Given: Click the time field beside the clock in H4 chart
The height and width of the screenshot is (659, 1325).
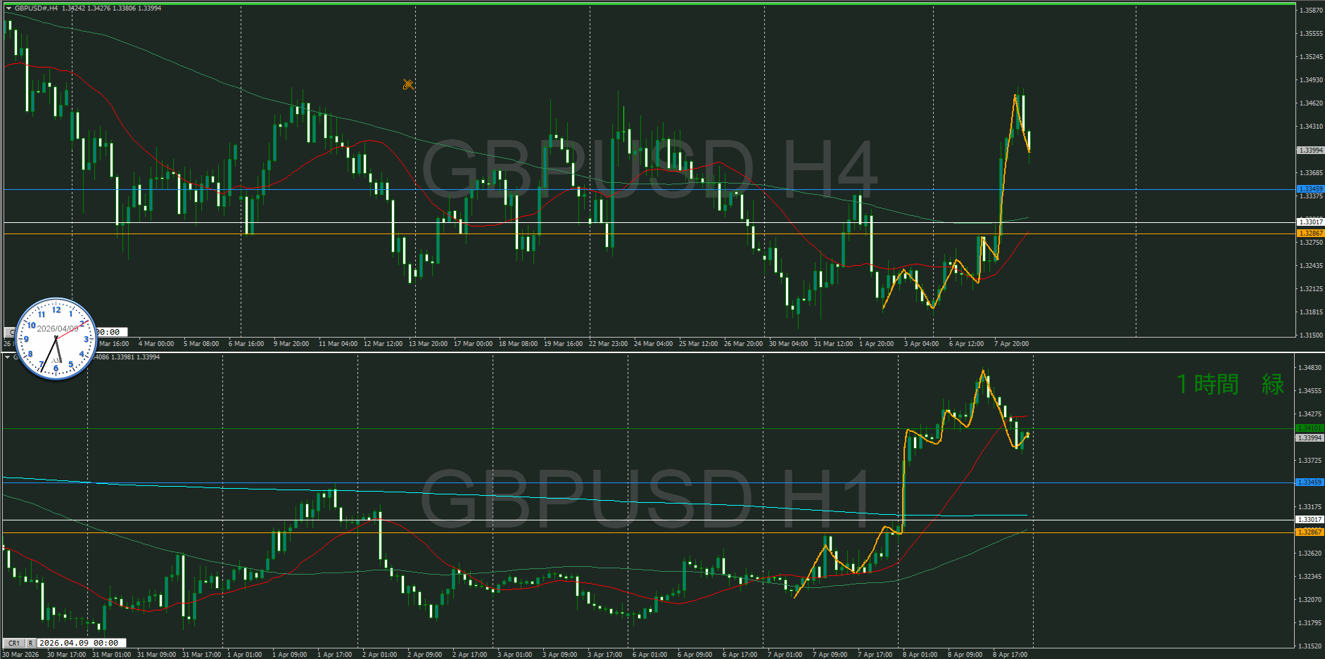Looking at the screenshot, I should coord(110,332).
